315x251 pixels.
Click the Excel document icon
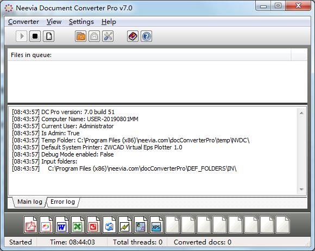pyautogui.click(x=78, y=225)
